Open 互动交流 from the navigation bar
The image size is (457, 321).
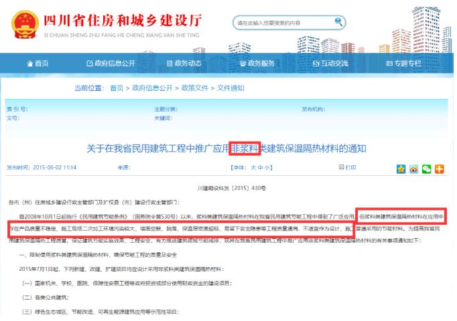click(330, 63)
